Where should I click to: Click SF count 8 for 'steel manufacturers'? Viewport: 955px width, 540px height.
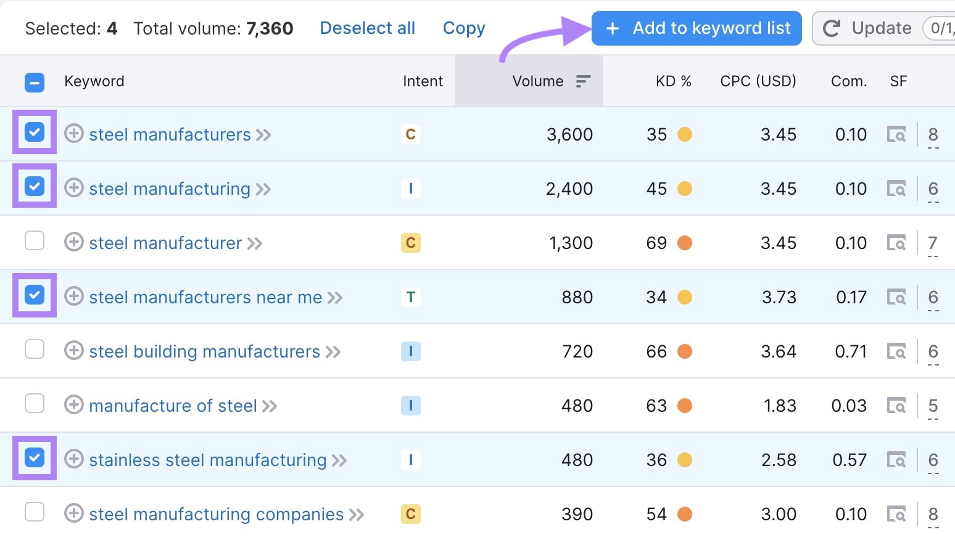pos(933,135)
